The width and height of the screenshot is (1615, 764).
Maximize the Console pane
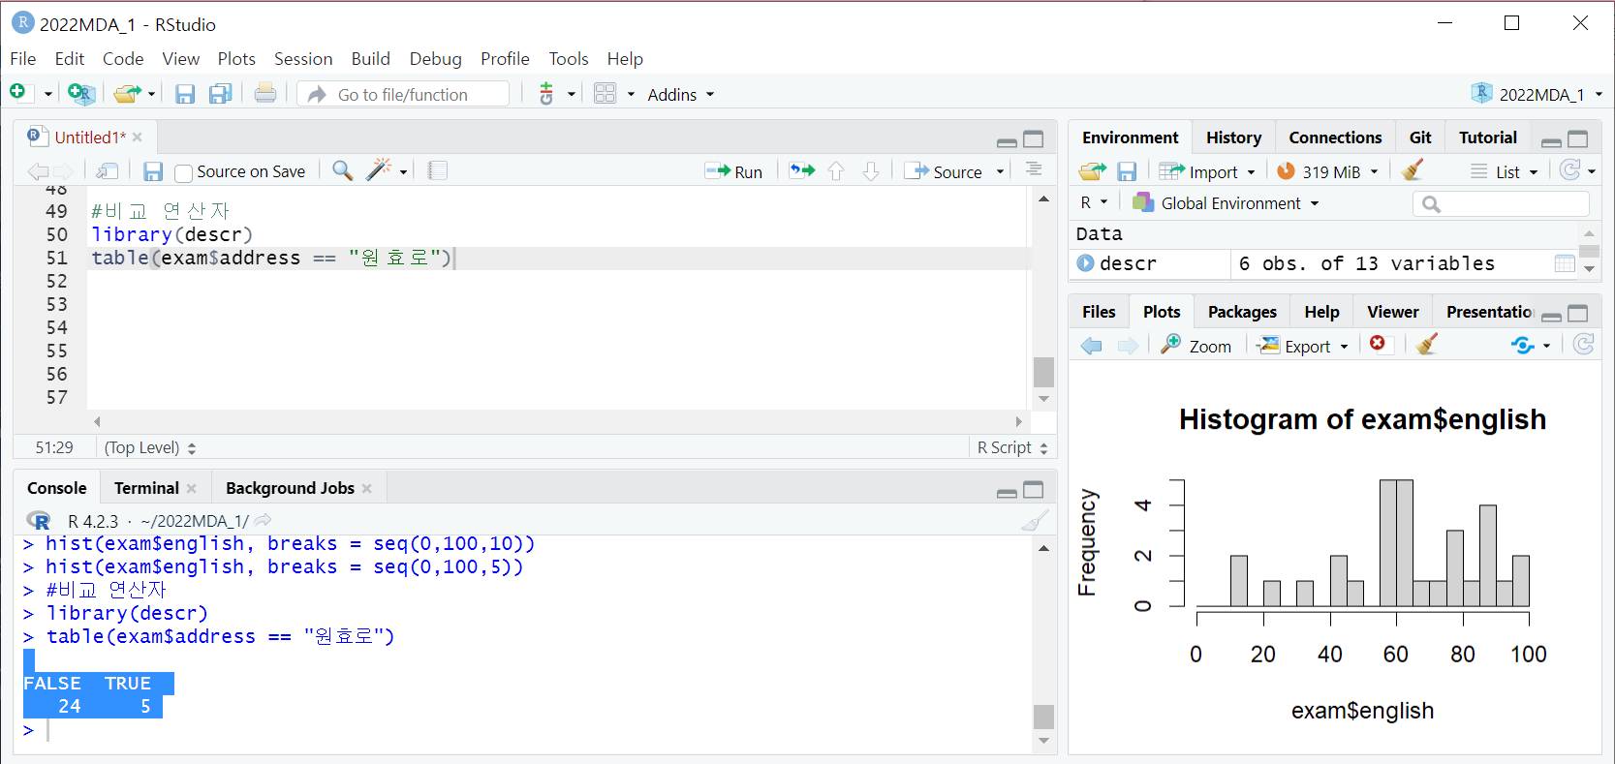[x=1034, y=490]
